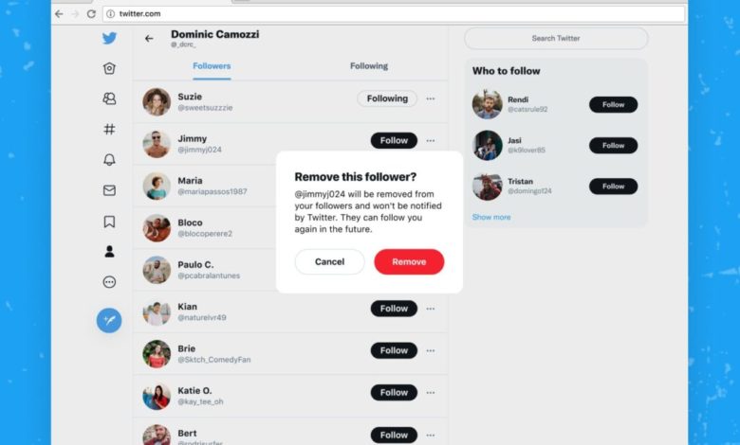Viewport: 740px width, 445px height.
Task: Open the Bookmarks icon
Action: click(109, 222)
